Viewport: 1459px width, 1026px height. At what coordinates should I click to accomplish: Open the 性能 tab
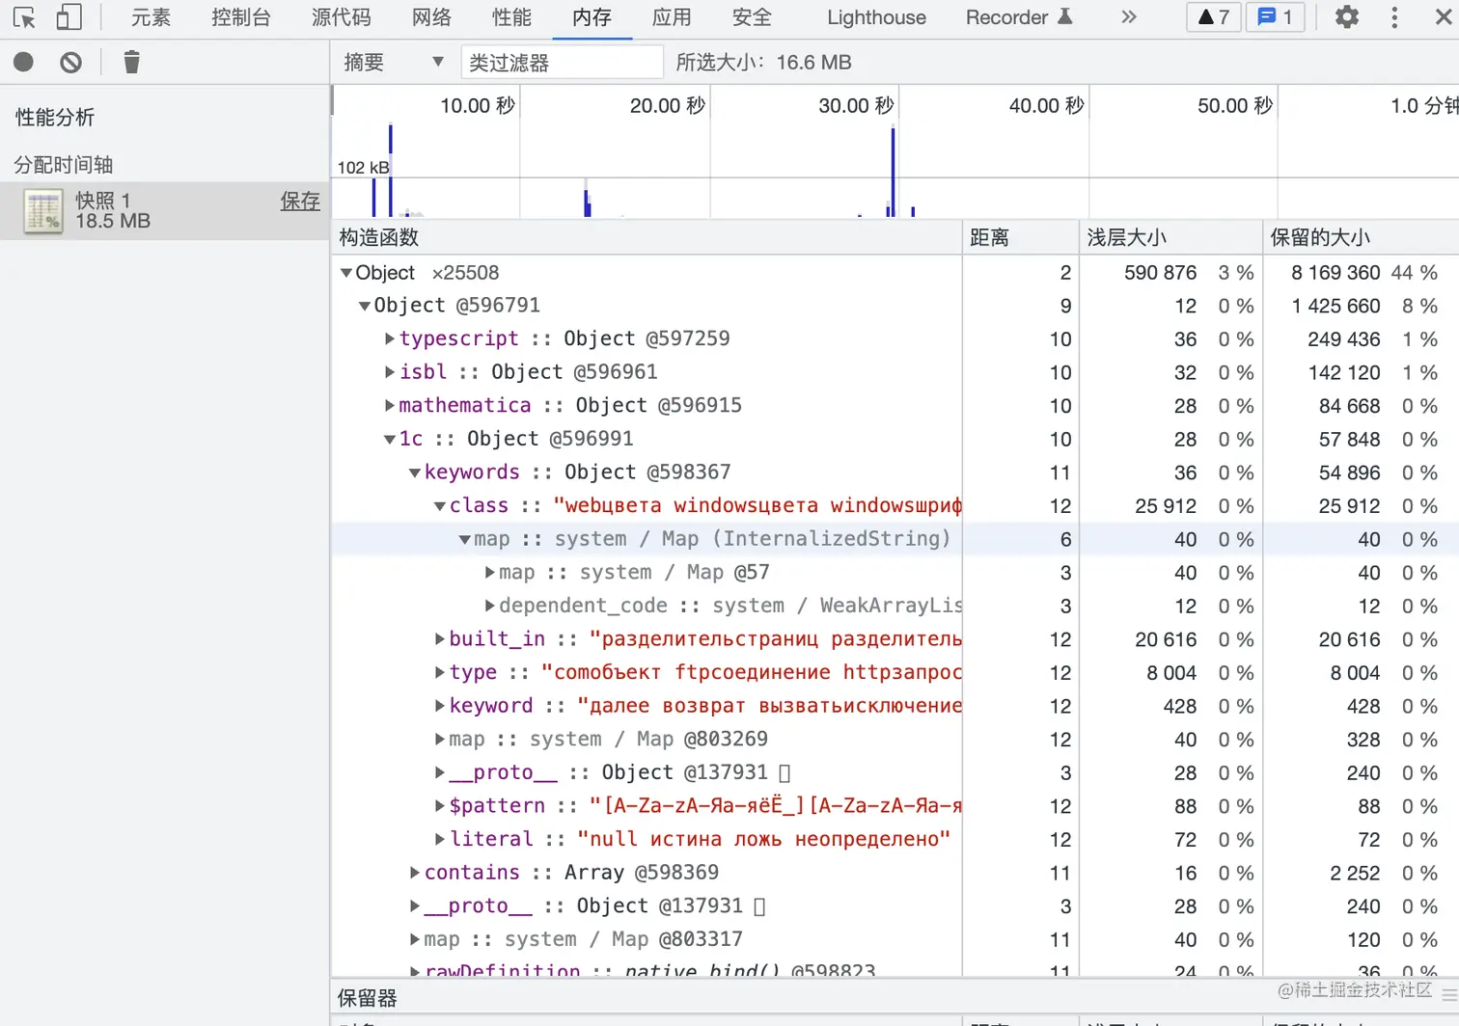[511, 17]
